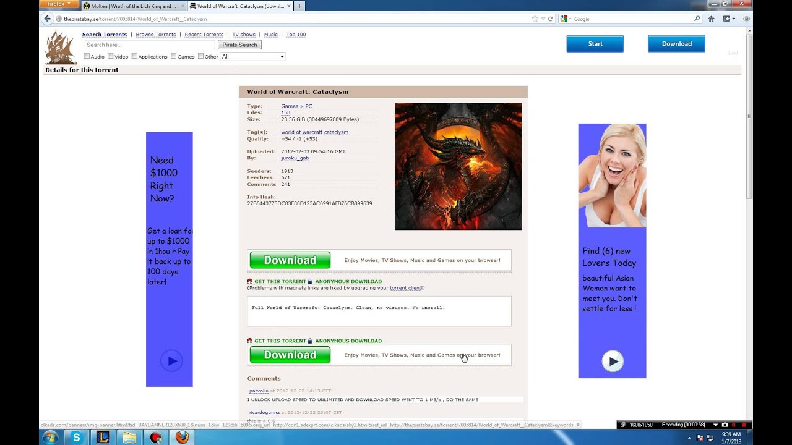The width and height of the screenshot is (792, 445).
Task: Click the red stop button on recording bar
Action: coord(744,425)
